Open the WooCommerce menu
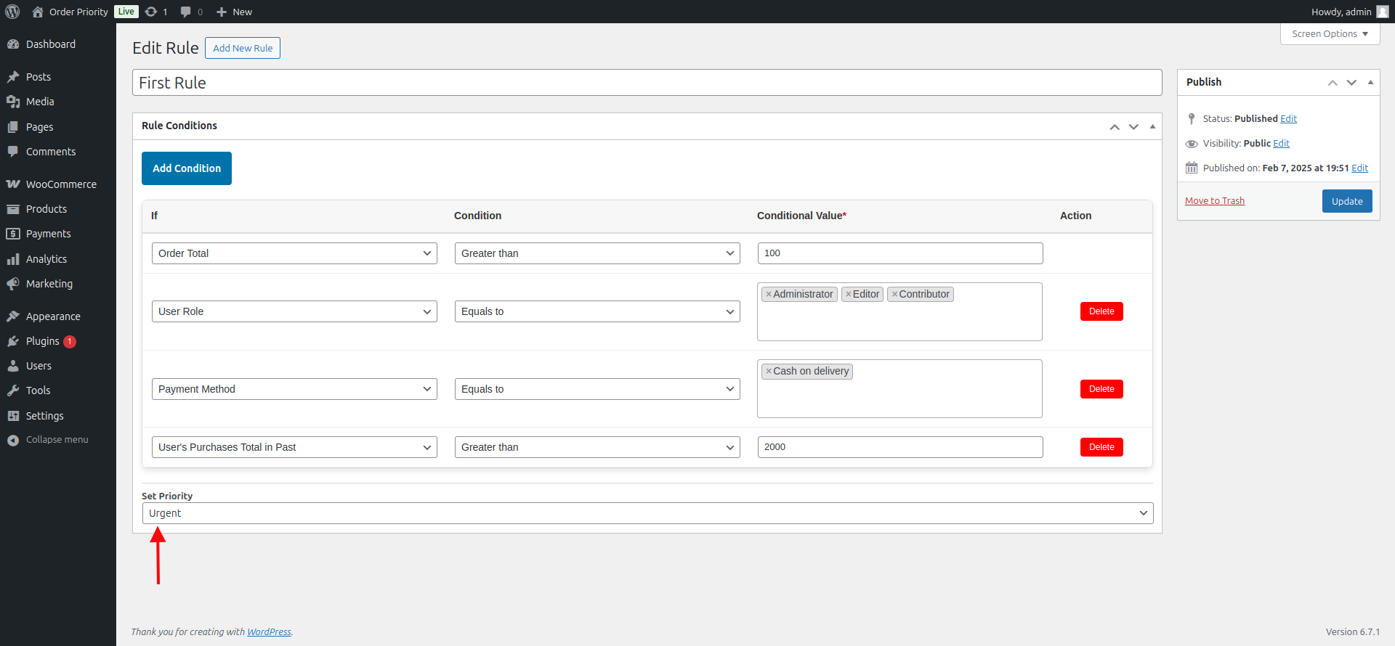Screen dimensions: 1395x646 [x=61, y=184]
